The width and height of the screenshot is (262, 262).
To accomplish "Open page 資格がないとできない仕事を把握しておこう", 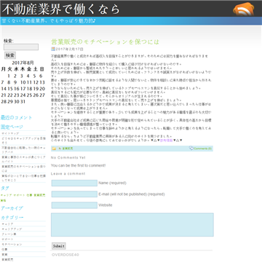I will tap(23, 178).
